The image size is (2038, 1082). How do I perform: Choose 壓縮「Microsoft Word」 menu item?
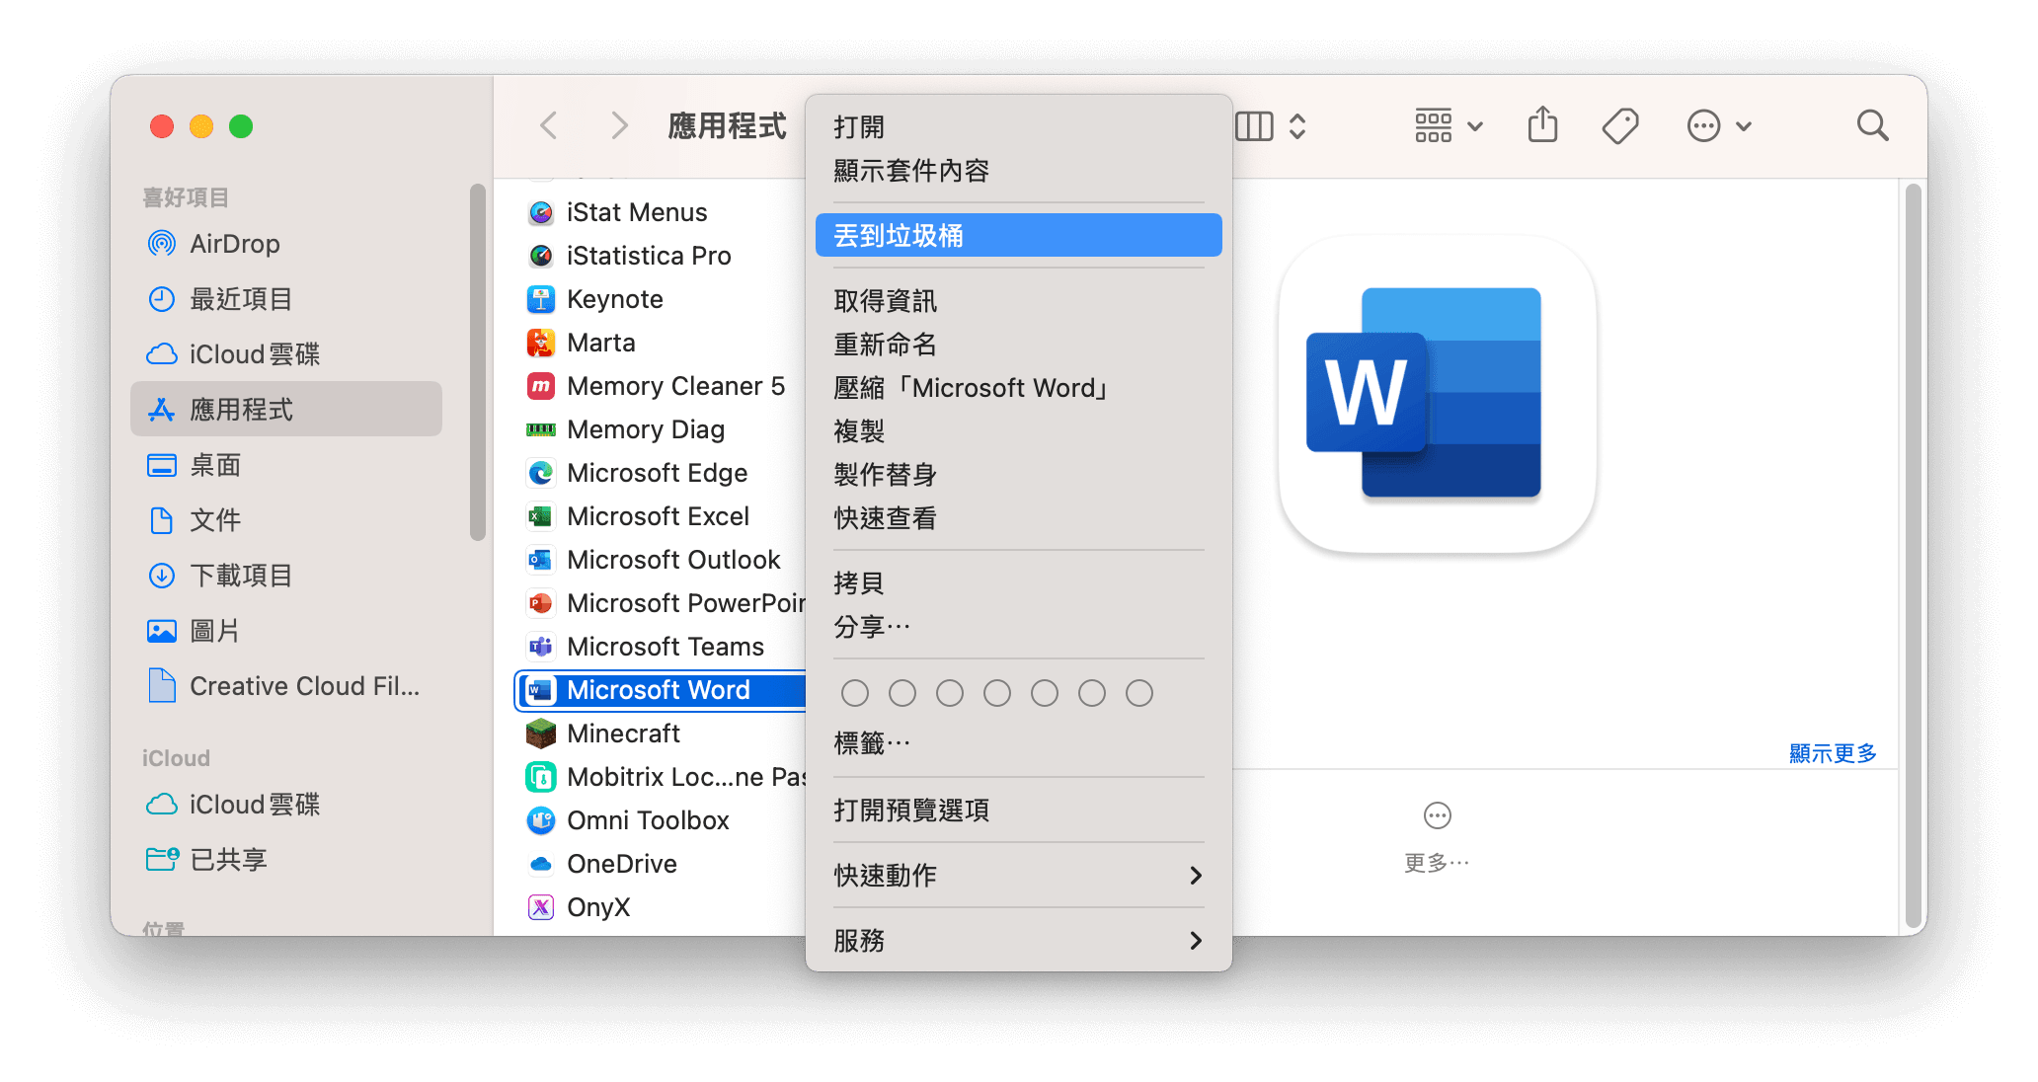click(x=1019, y=388)
